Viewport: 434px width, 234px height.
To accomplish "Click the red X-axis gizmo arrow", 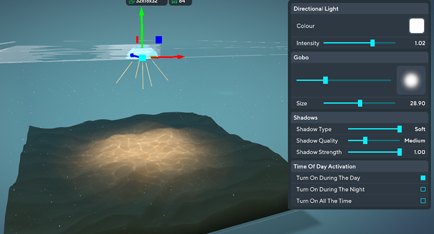I will click(169, 57).
